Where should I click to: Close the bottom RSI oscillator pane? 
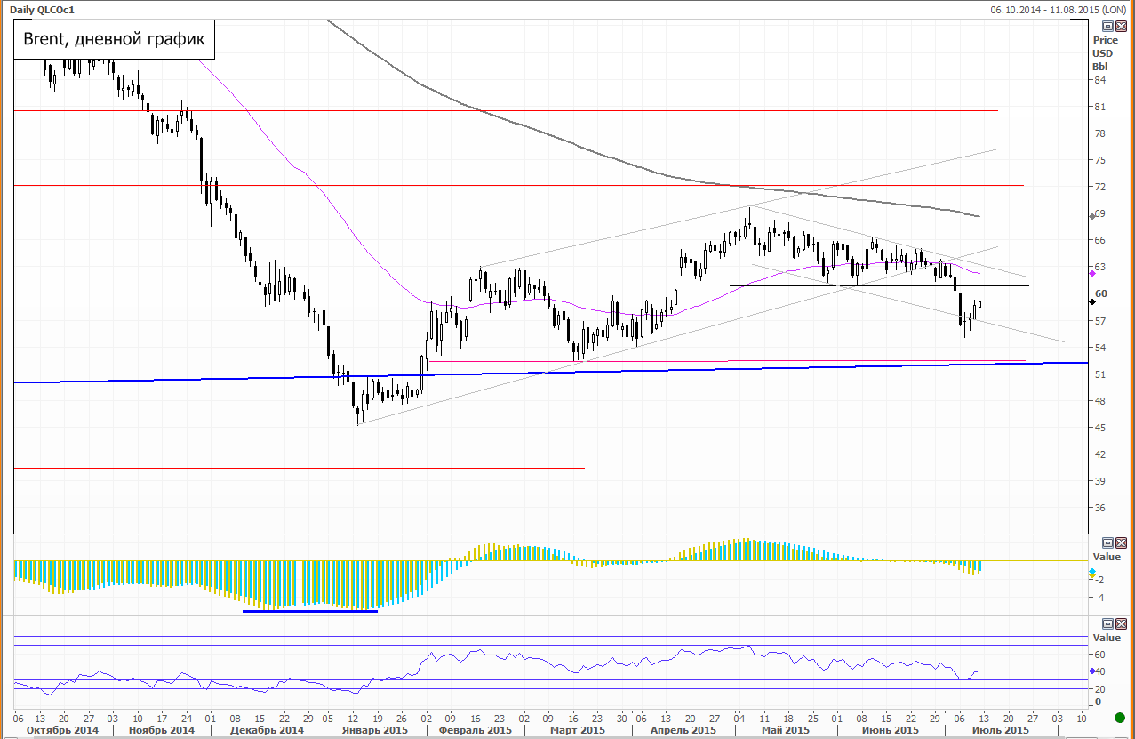tap(1120, 624)
